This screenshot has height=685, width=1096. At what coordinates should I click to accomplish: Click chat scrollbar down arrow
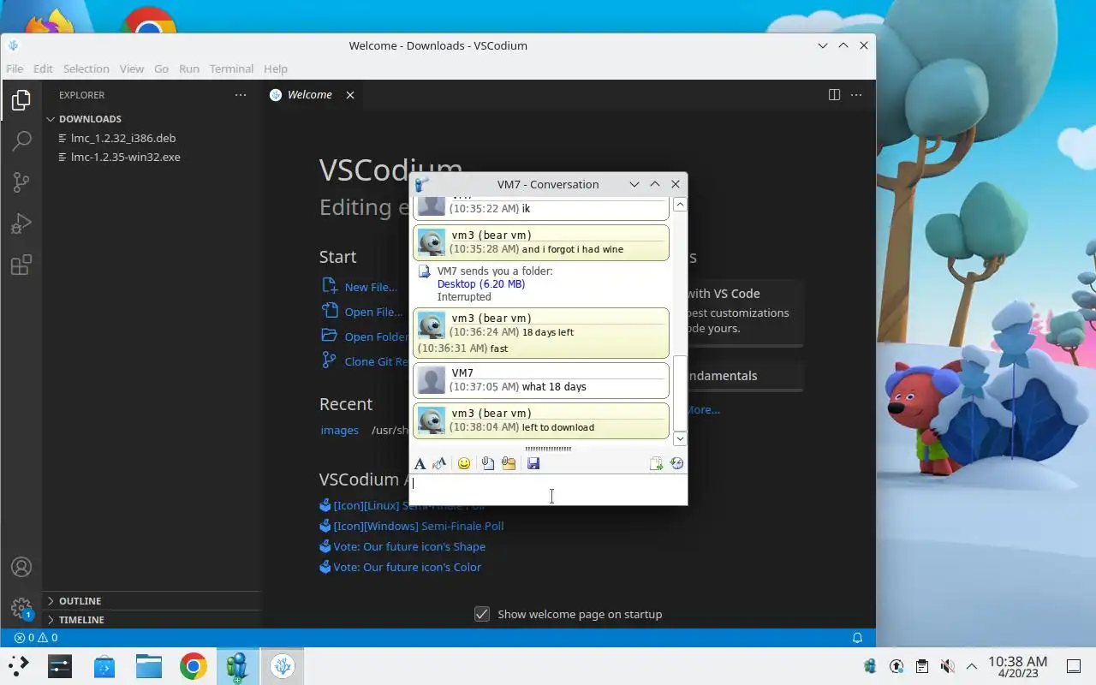680,439
